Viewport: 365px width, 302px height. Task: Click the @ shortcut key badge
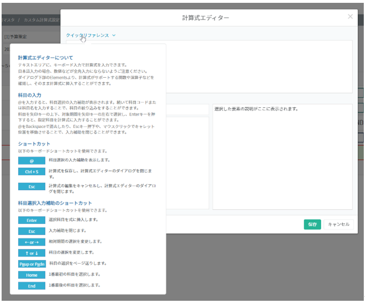coord(32,161)
